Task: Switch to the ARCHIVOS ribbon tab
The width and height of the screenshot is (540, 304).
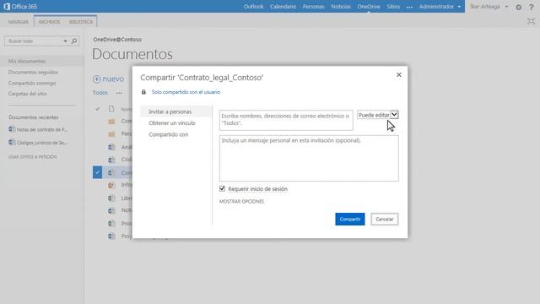Action: pos(49,22)
